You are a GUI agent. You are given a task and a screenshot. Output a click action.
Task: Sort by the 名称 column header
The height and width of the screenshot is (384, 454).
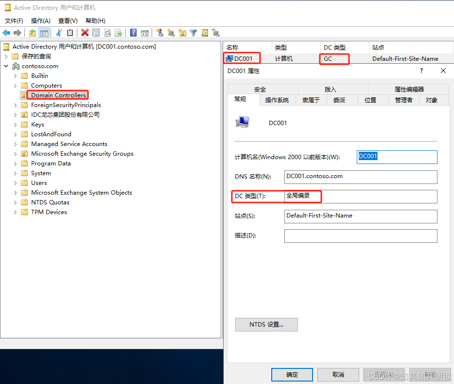click(248, 48)
